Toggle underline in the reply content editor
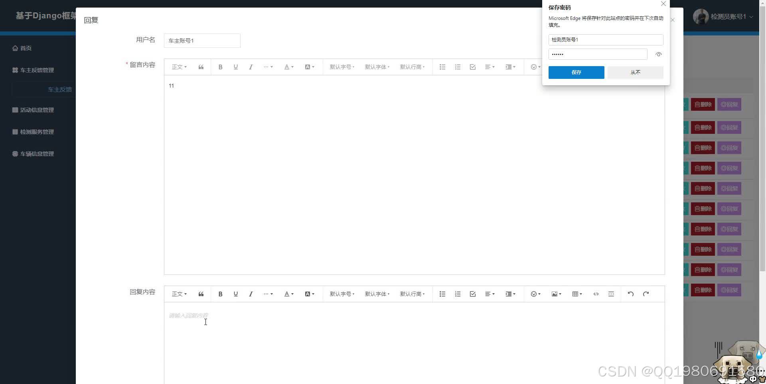Screen dimensions: 766x384 click(x=235, y=294)
